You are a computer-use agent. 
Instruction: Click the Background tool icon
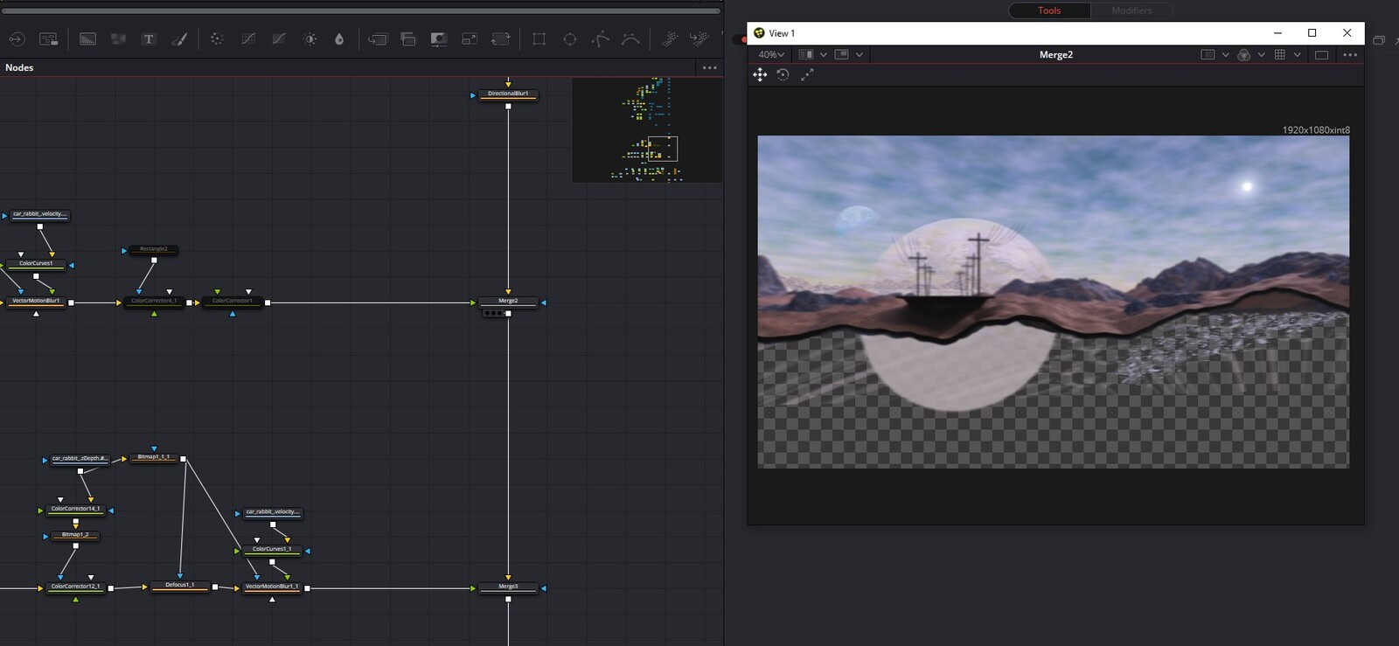coord(87,39)
